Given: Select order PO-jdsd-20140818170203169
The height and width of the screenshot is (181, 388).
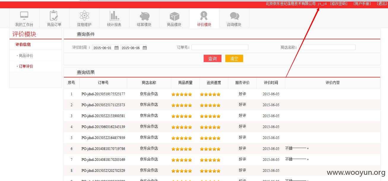Looking at the screenshot, I should pos(103,160).
